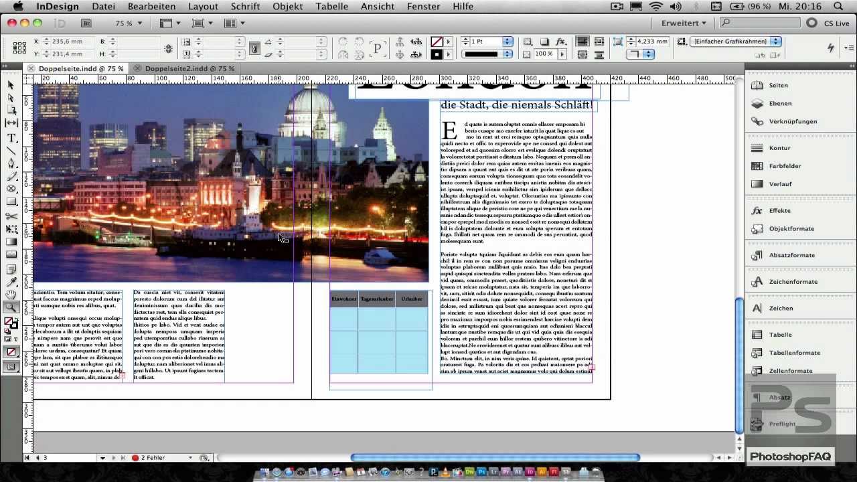The height and width of the screenshot is (482, 857).
Task: Select the Gap tool
Action: click(x=11, y=123)
